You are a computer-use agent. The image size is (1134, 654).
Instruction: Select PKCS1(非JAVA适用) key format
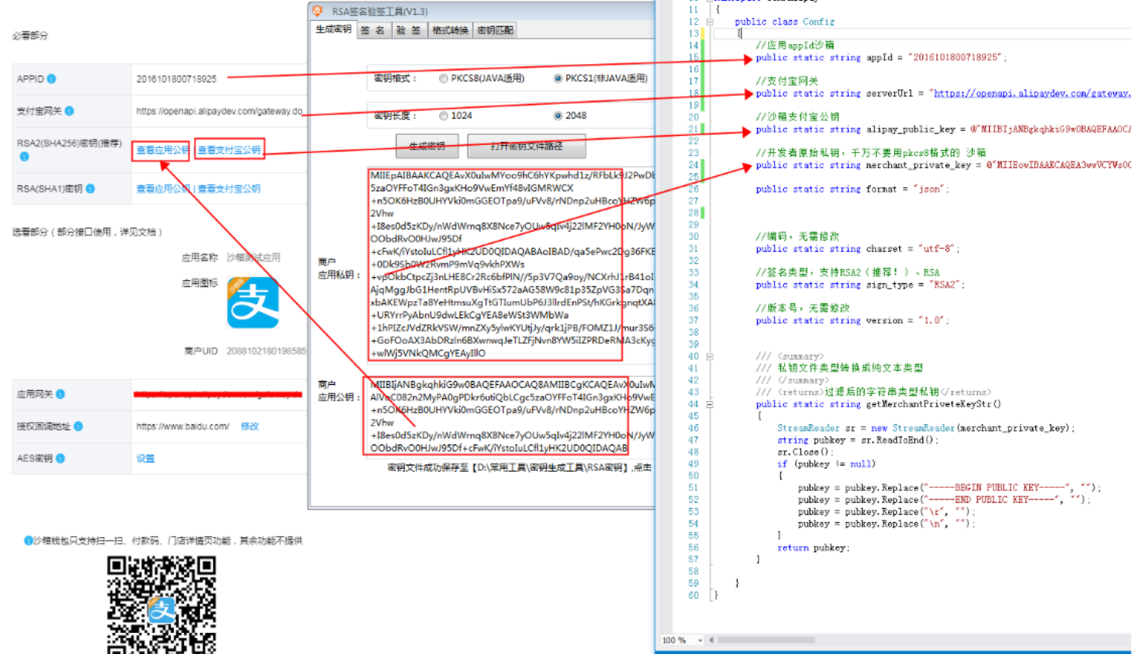[558, 78]
